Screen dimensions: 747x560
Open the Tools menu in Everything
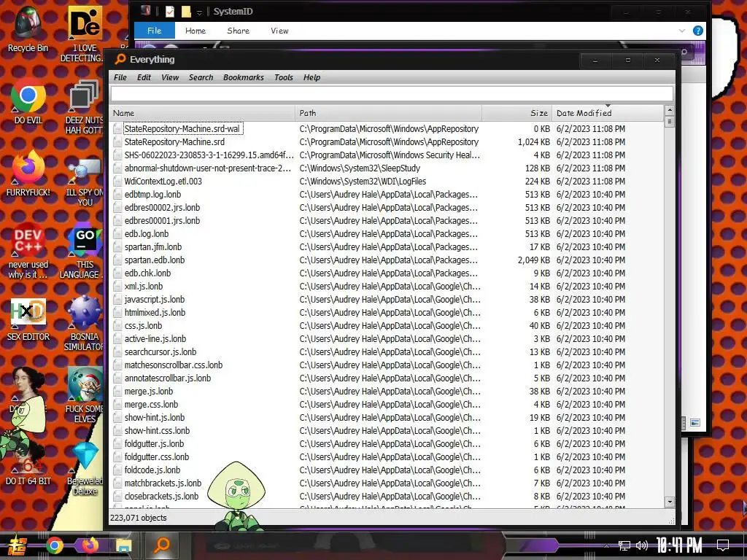[x=284, y=77]
